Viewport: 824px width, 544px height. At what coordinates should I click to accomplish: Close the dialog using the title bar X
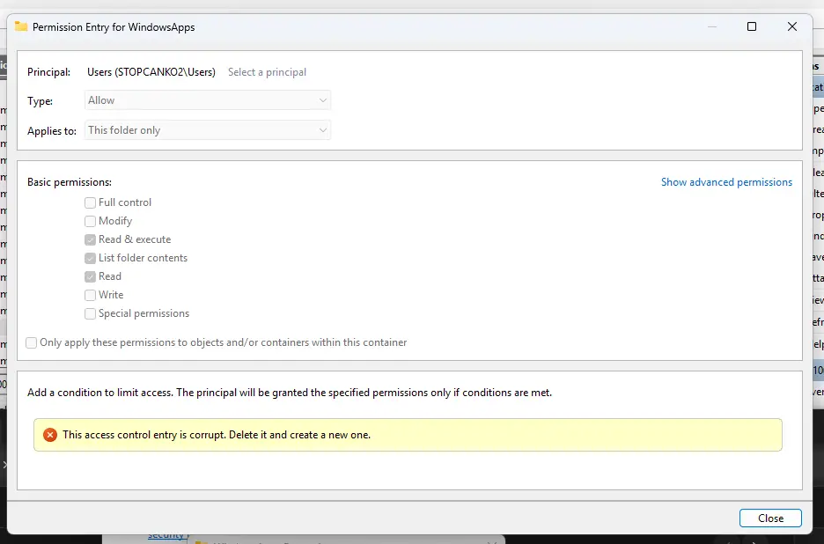791,26
